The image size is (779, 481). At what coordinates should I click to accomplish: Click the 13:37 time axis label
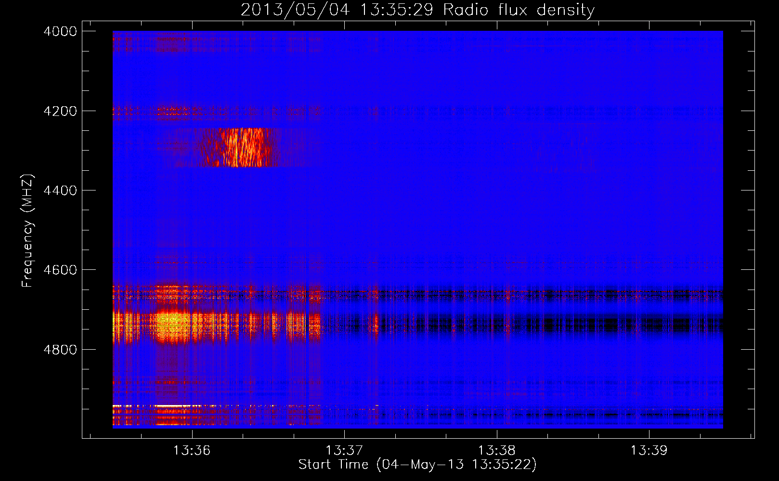344,451
